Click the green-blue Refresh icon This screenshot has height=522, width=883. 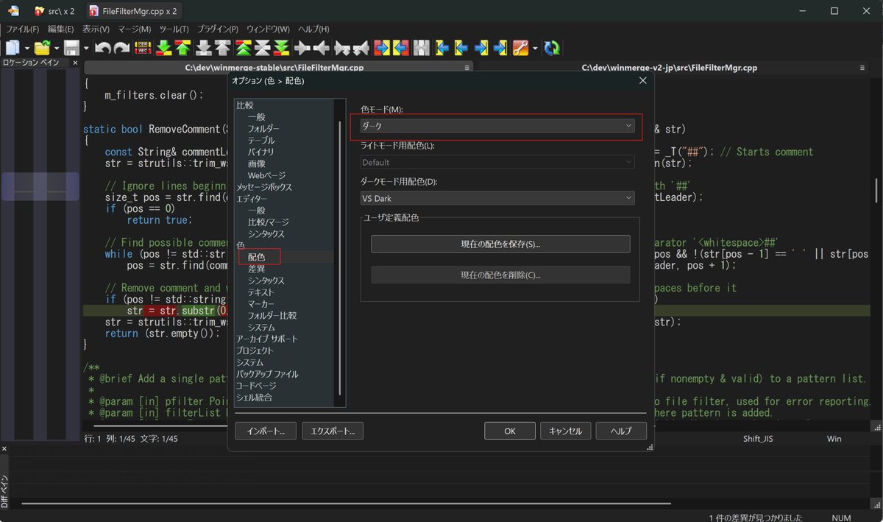552,48
